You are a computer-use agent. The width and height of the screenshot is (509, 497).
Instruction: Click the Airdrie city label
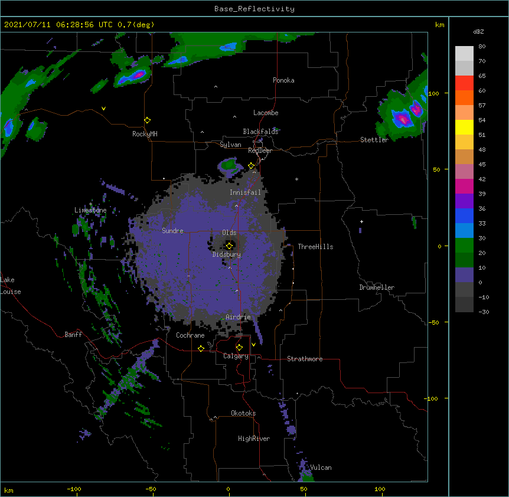tap(238, 317)
